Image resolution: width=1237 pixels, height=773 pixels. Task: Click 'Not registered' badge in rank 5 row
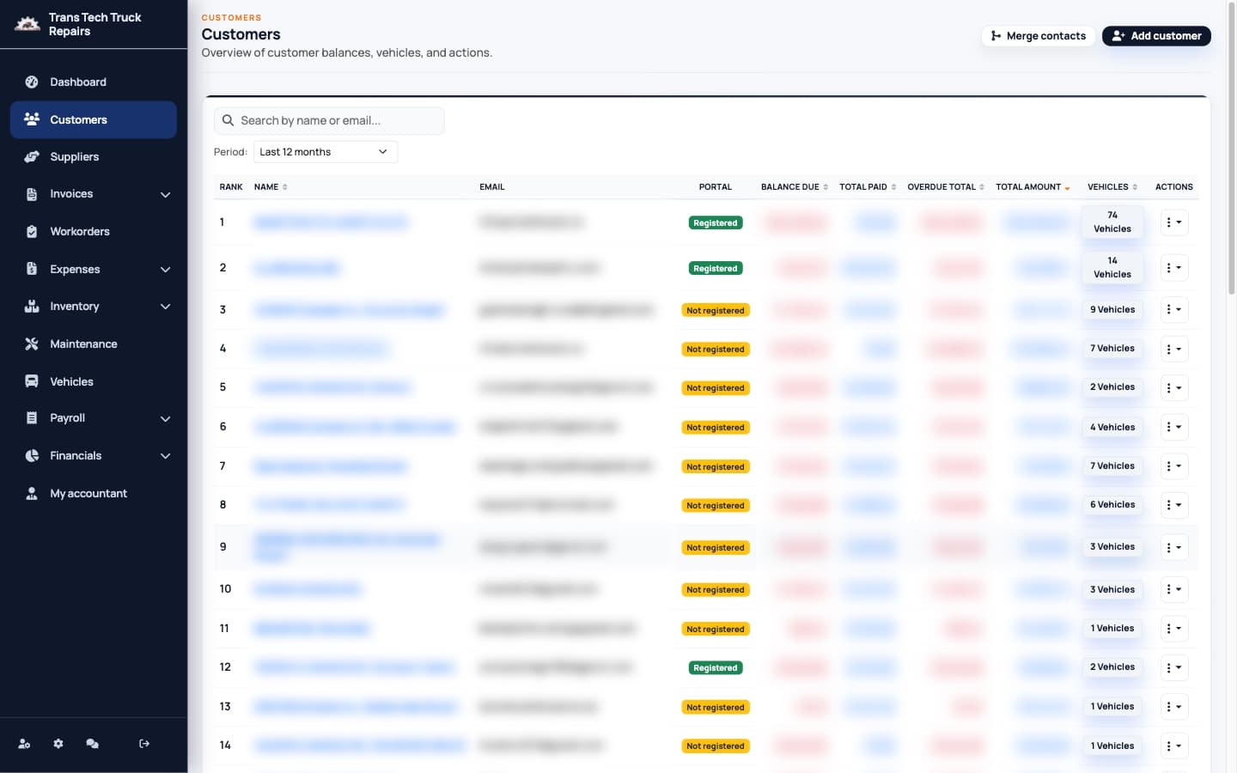[716, 388]
